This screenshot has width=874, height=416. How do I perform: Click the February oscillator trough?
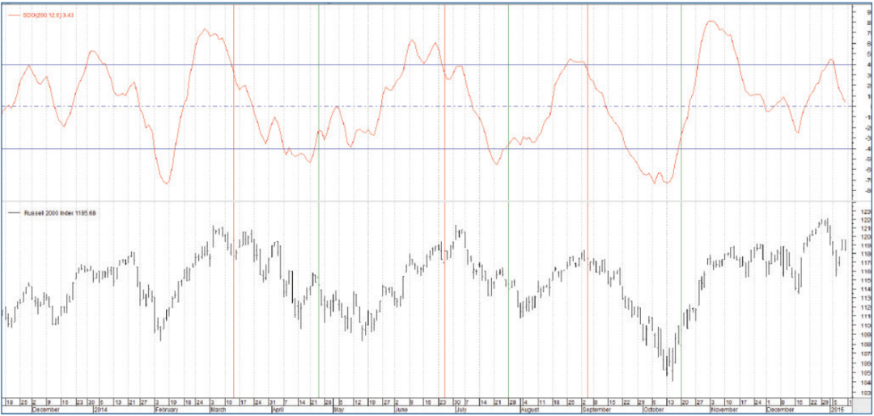167,183
